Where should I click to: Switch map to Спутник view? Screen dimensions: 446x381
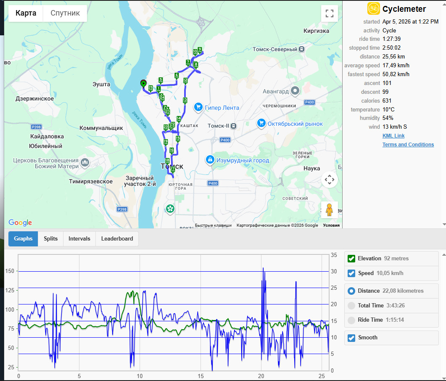click(65, 13)
